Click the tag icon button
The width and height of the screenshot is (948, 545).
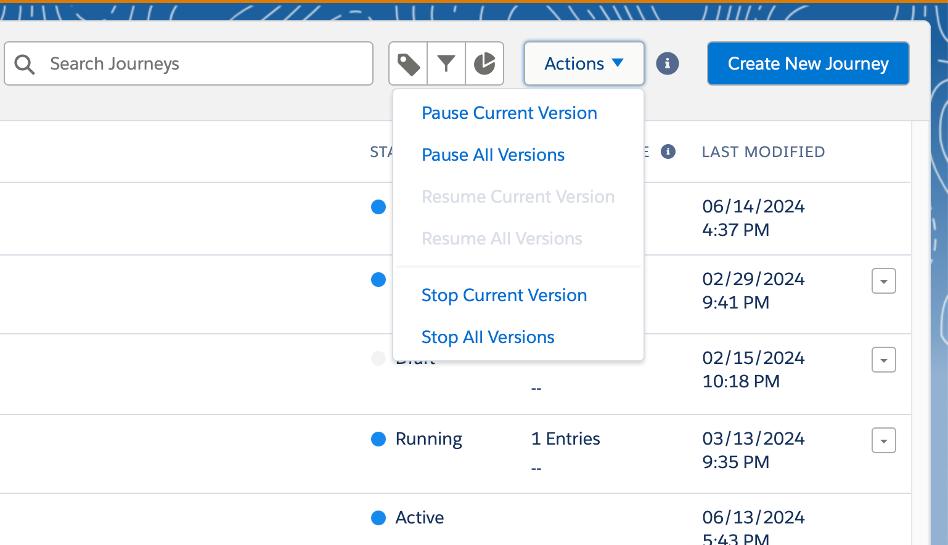pos(408,63)
